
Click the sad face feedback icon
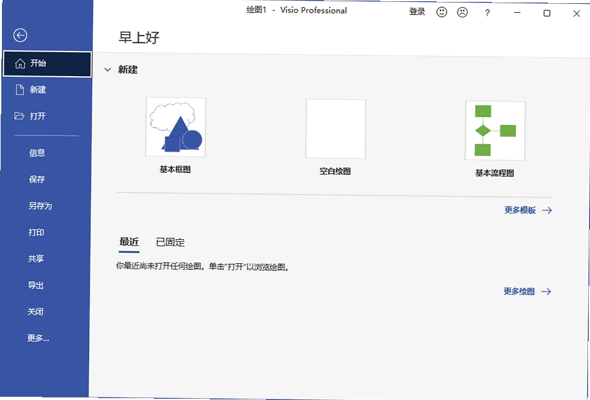click(462, 12)
